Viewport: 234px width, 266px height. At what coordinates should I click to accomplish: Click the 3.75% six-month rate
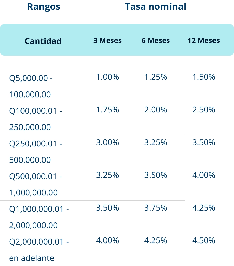(x=156, y=208)
